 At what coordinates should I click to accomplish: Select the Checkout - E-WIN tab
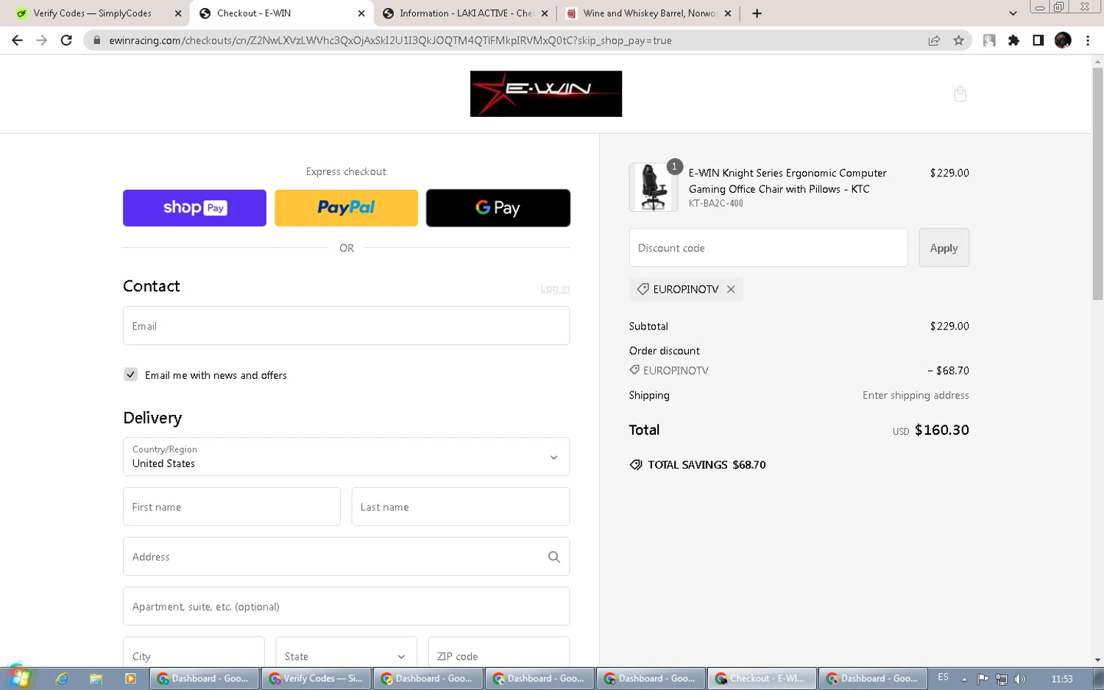click(x=281, y=13)
